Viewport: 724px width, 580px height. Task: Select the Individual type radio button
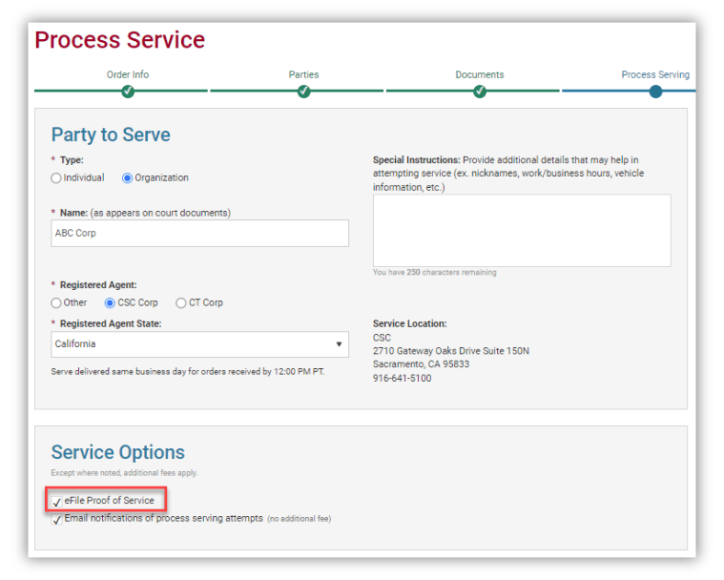coord(56,178)
